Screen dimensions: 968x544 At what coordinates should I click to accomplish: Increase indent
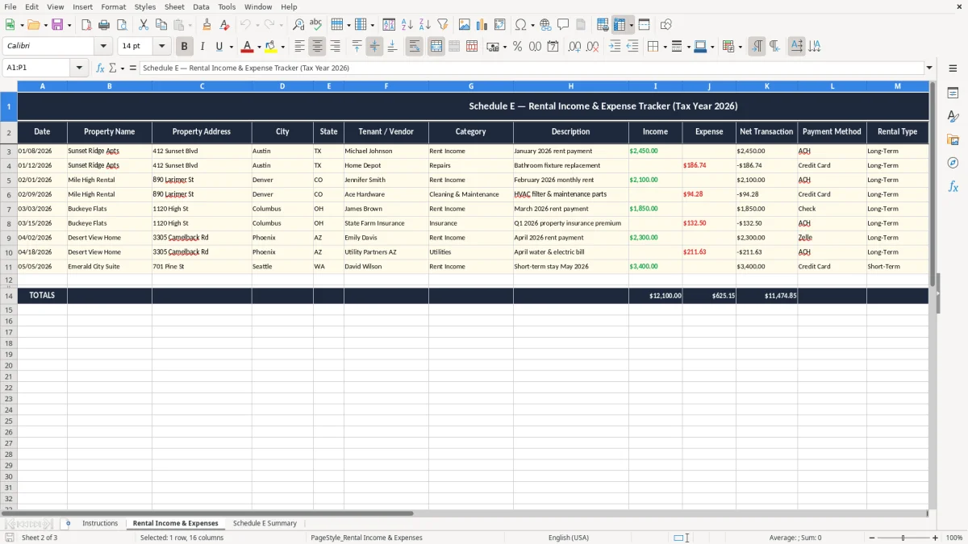pyautogui.click(x=615, y=47)
